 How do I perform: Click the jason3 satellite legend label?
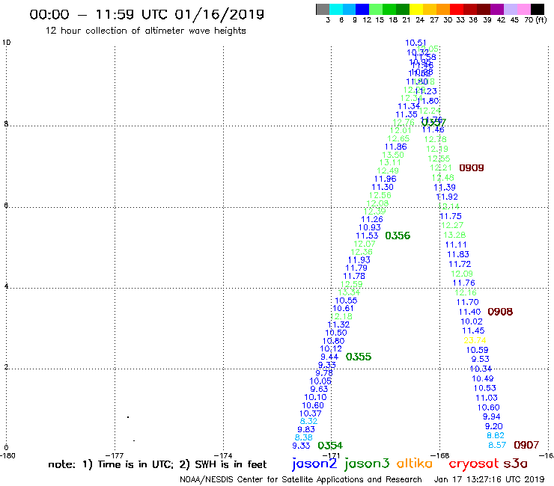pos(367,464)
